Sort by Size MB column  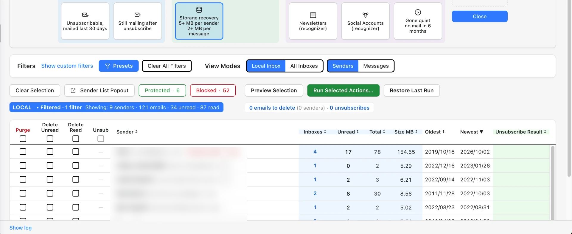click(406, 132)
